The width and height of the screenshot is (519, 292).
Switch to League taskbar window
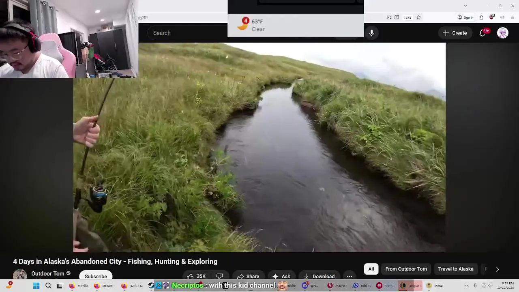click(x=410, y=286)
